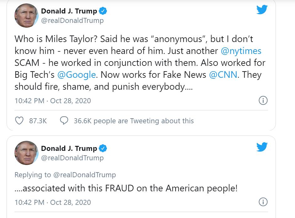Click the 87.3K likes count
Screen dimensions: 295x218
(38, 121)
